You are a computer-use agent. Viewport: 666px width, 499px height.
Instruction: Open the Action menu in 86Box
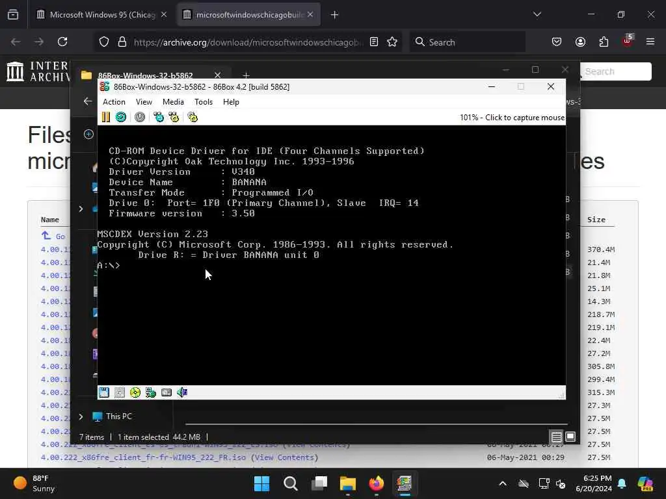[x=114, y=102]
